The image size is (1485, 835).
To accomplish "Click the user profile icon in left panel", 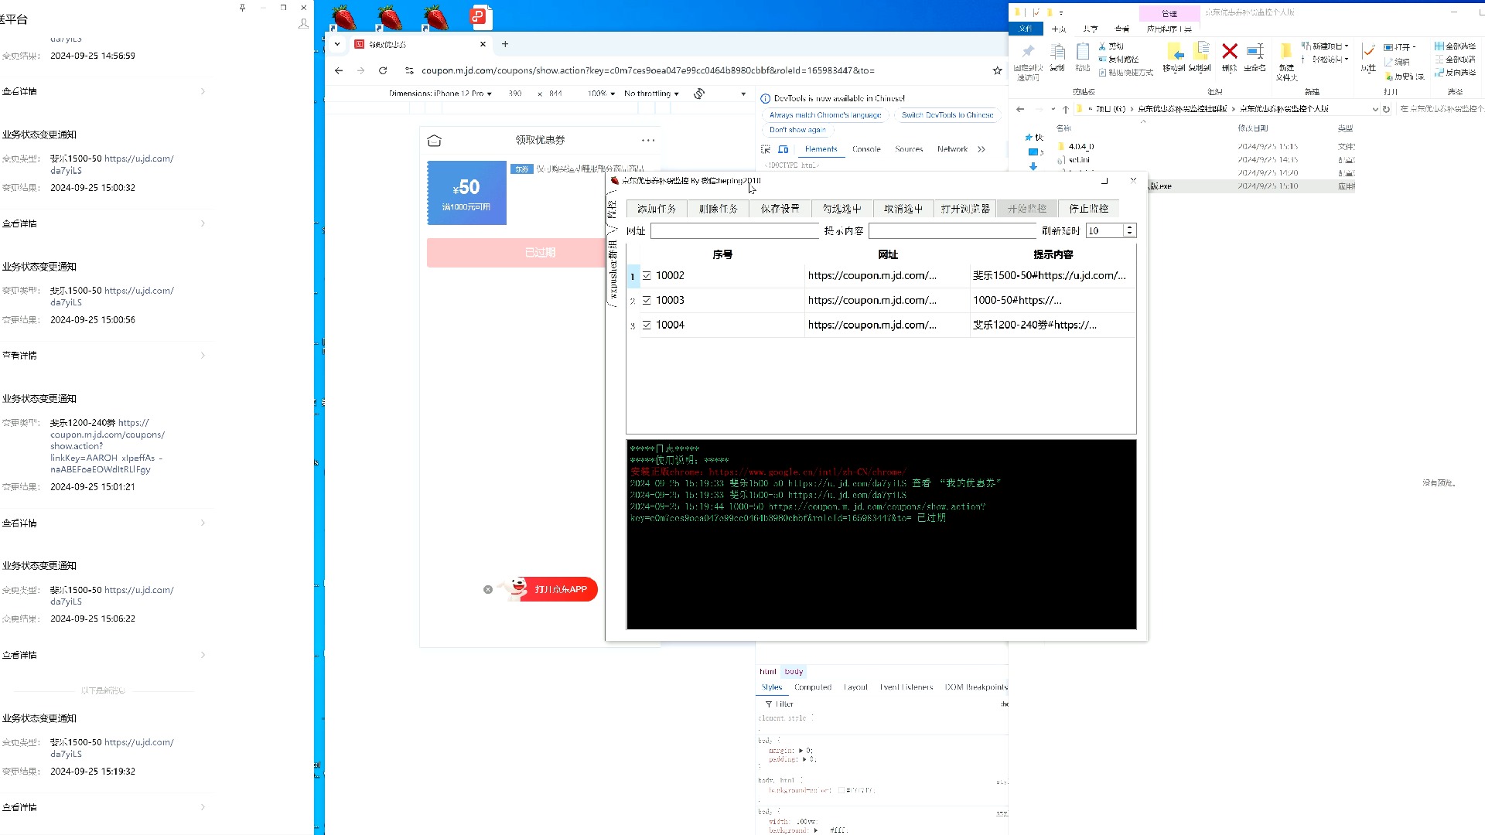I will click(x=303, y=24).
